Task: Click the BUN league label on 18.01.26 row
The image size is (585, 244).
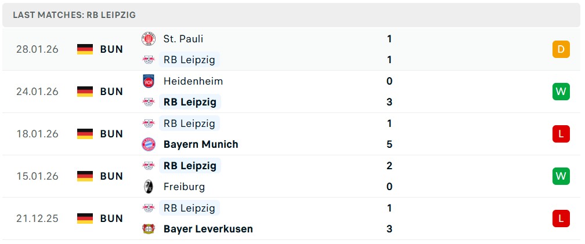Action: pyautogui.click(x=111, y=134)
